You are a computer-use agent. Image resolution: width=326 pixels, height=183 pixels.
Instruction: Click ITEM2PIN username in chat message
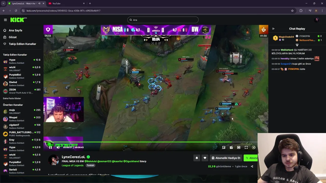click(x=293, y=69)
